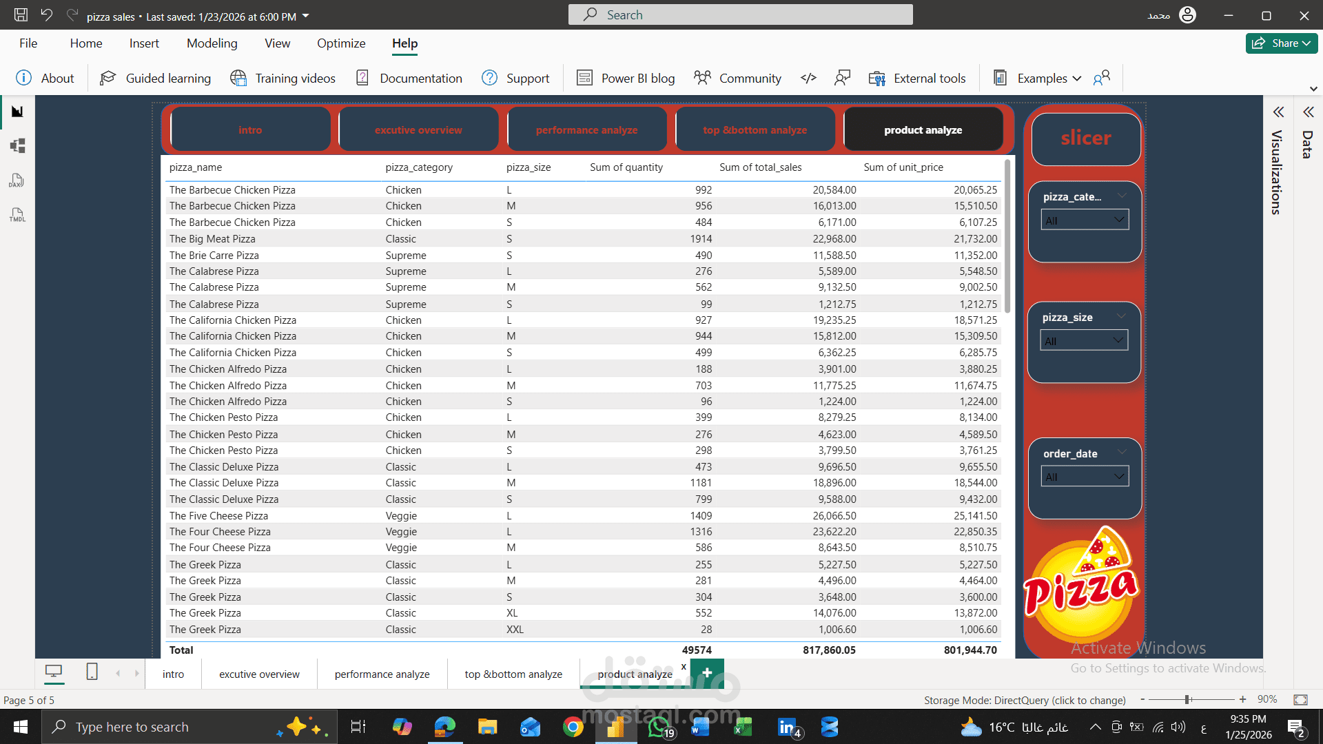This screenshot has width=1323, height=744.
Task: Switch to mobile layout view icon
Action: (x=92, y=672)
